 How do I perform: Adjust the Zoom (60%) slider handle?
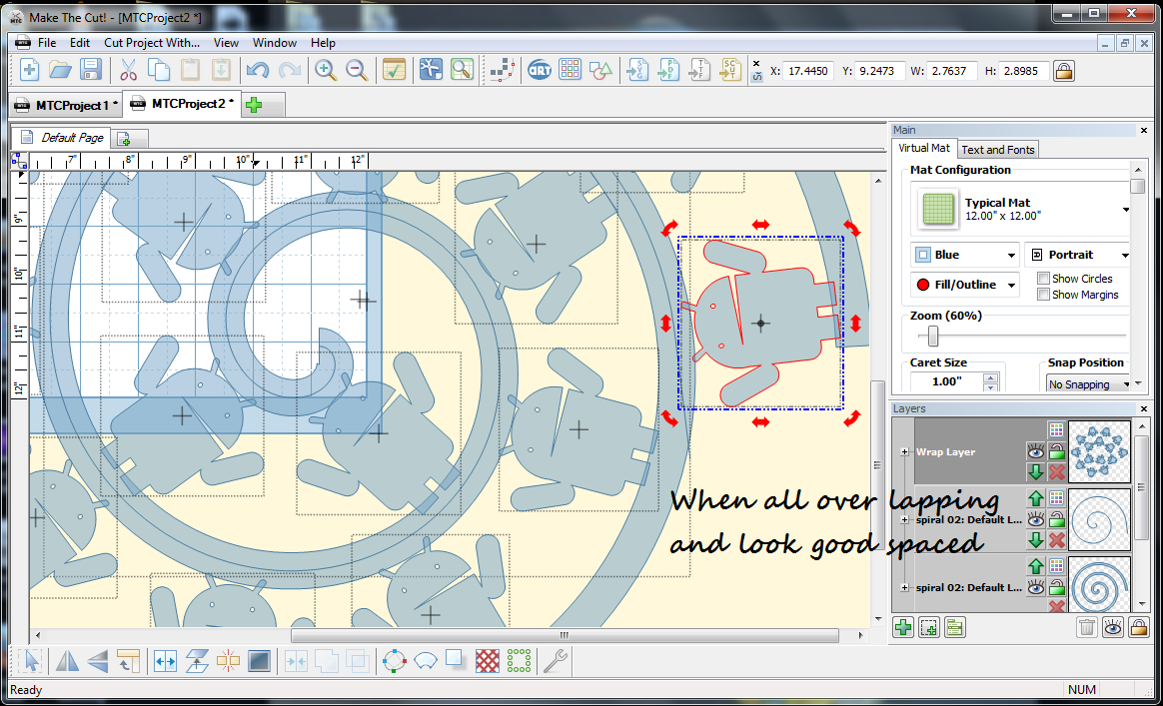coord(933,337)
